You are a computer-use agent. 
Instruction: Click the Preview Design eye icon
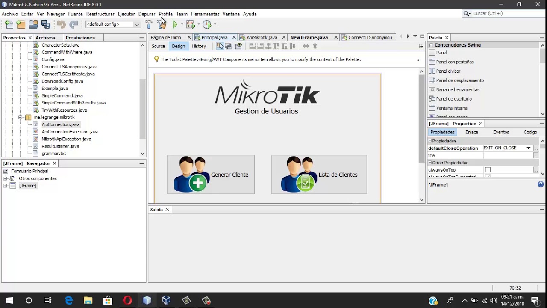pos(238,46)
